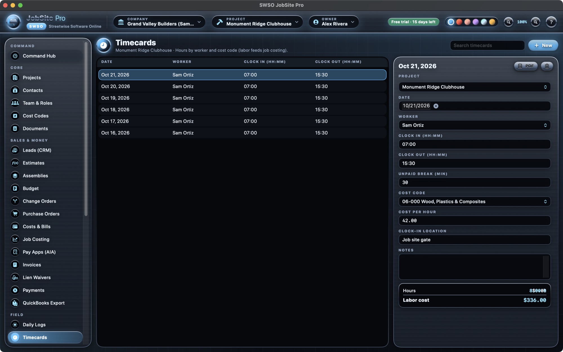Open Budget in the sidebar
563x352 pixels.
[x=45, y=189]
